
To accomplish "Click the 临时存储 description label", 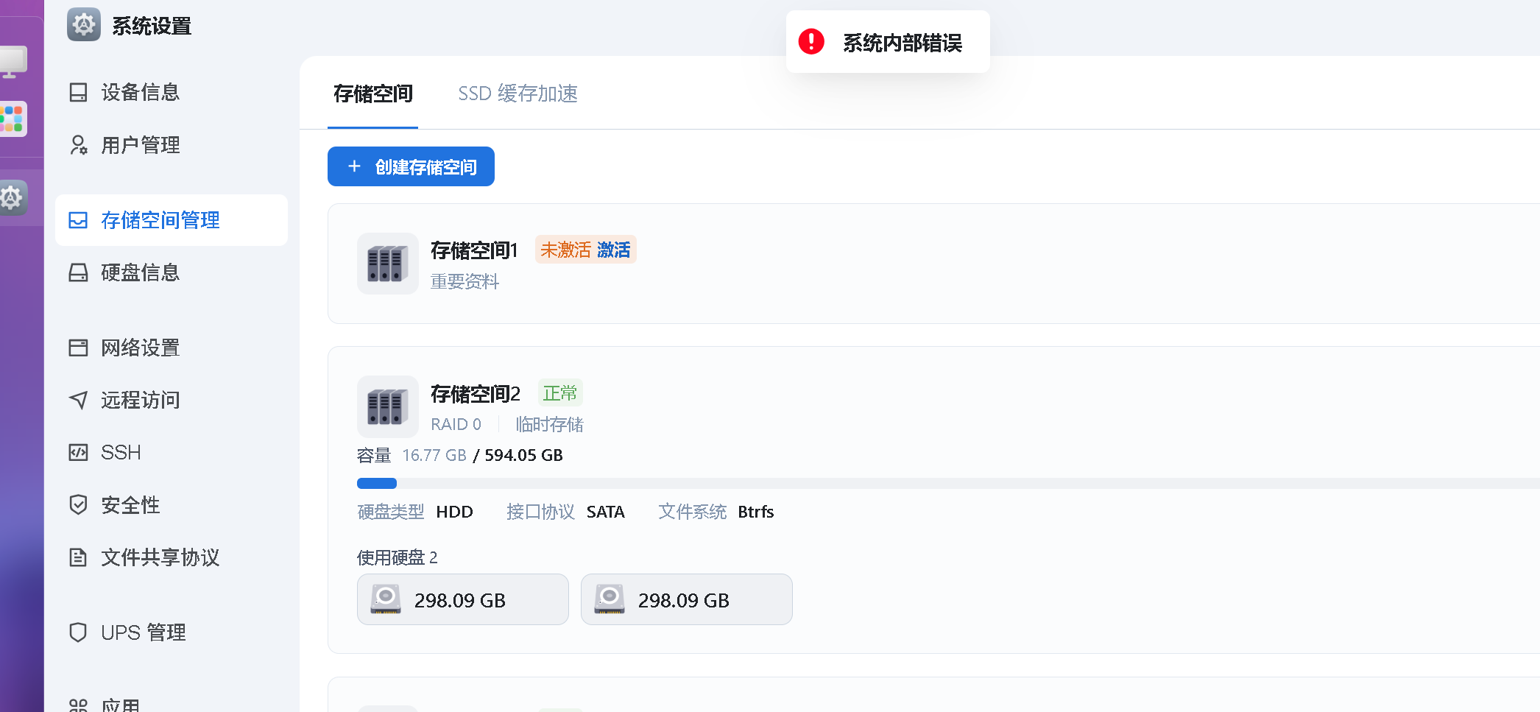I will 549,424.
